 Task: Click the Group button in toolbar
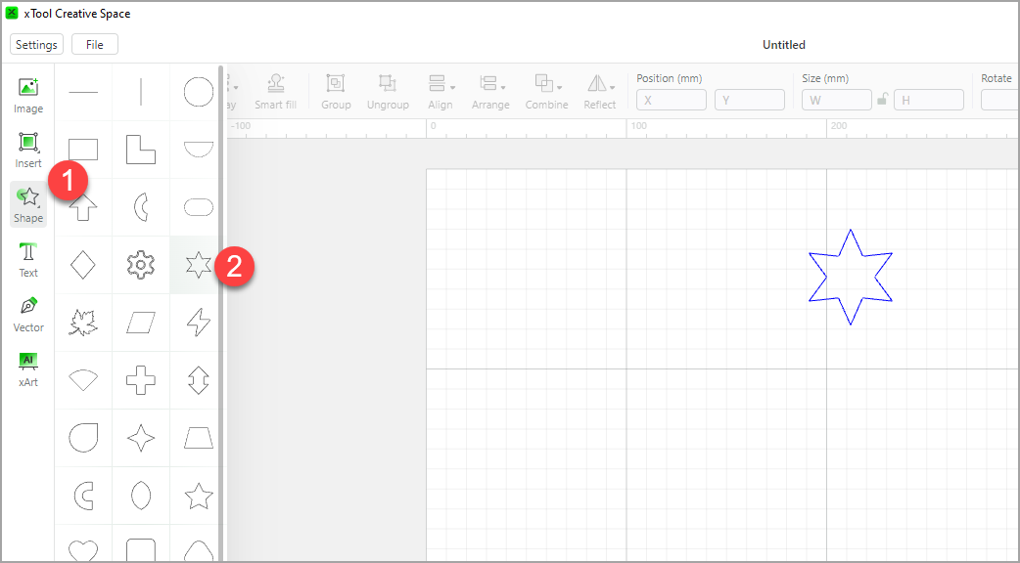(336, 91)
